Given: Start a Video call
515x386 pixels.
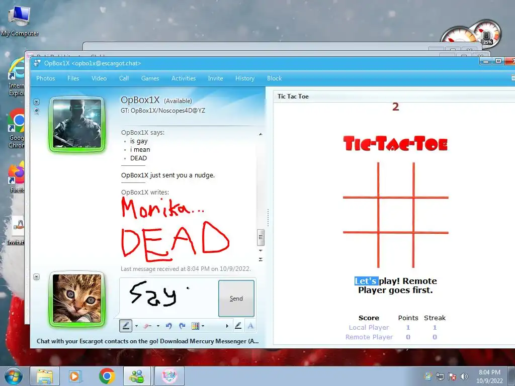Looking at the screenshot, I should 99,78.
